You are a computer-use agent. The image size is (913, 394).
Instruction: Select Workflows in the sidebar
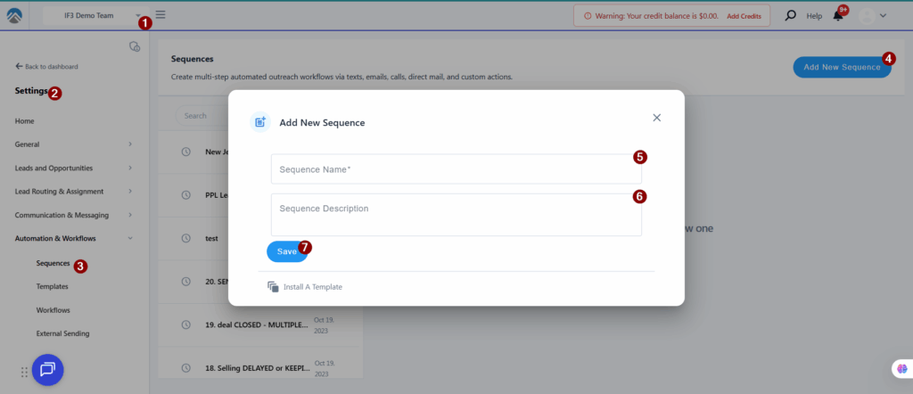click(53, 310)
